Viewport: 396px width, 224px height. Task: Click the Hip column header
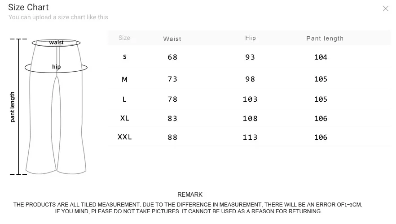251,38
